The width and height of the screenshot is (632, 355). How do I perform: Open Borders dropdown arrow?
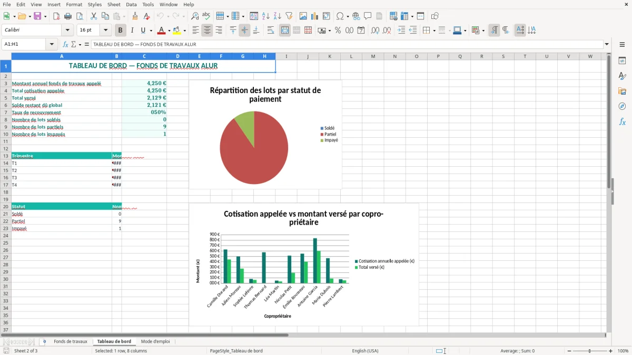pyautogui.click(x=434, y=31)
